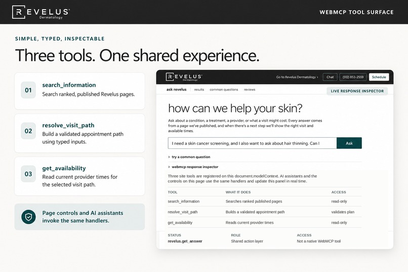408x272 pixels.
Task: Switch to the 'results' tab
Action: pyautogui.click(x=199, y=90)
